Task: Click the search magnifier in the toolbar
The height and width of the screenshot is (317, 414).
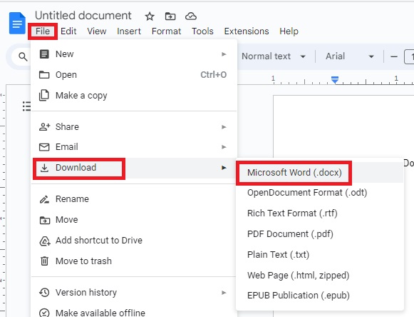Action: pos(23,56)
